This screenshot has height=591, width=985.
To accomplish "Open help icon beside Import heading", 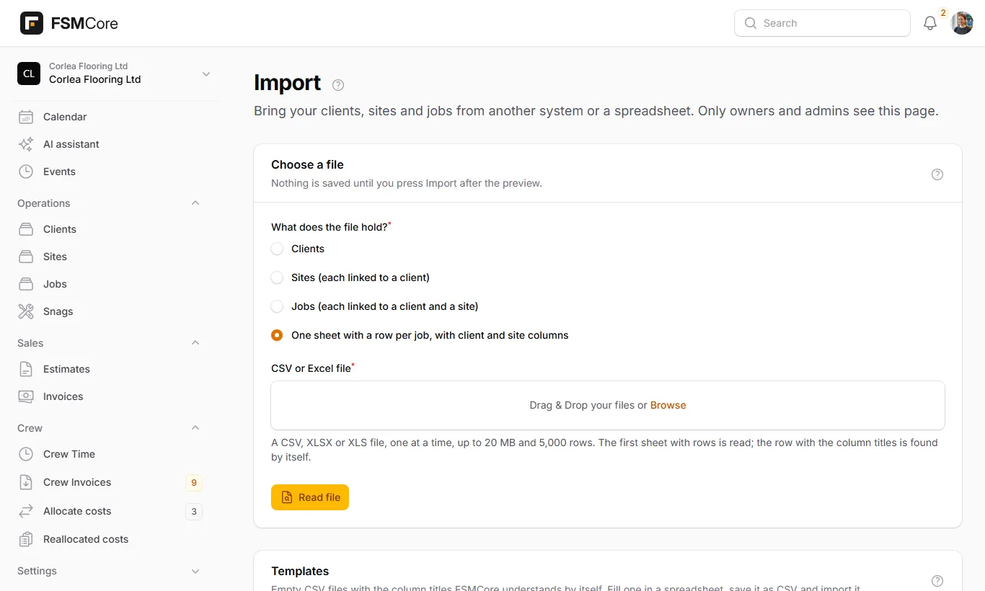I will (338, 85).
